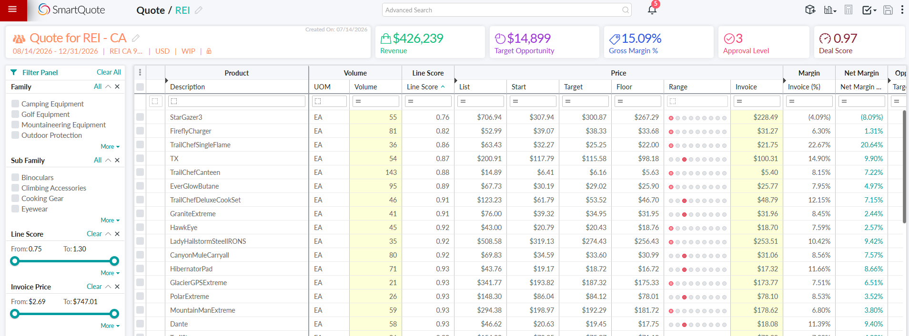Viewport: 909px width, 336px height.
Task: Check the Binoculars sub family filter
Action: click(15, 177)
